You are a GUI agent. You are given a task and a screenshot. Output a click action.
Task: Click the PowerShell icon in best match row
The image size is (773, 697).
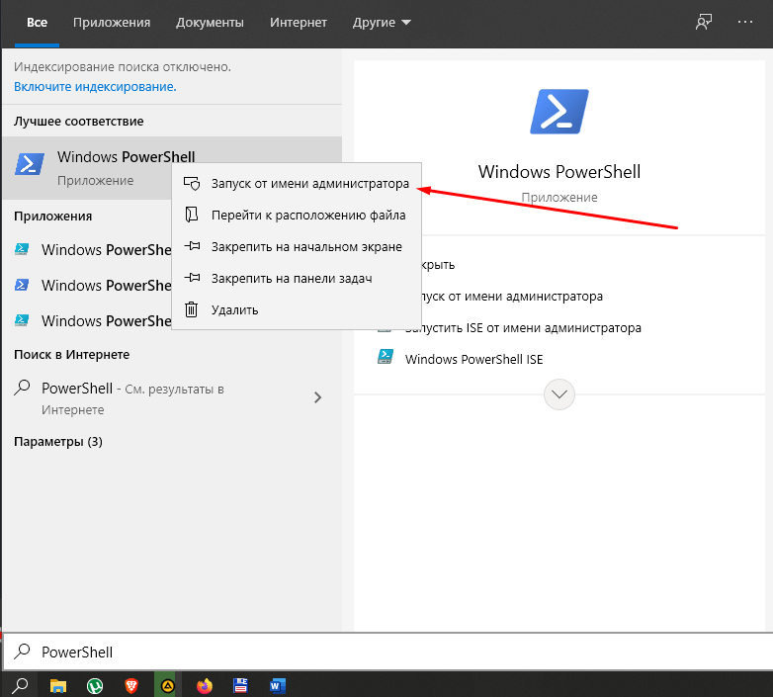coord(30,164)
